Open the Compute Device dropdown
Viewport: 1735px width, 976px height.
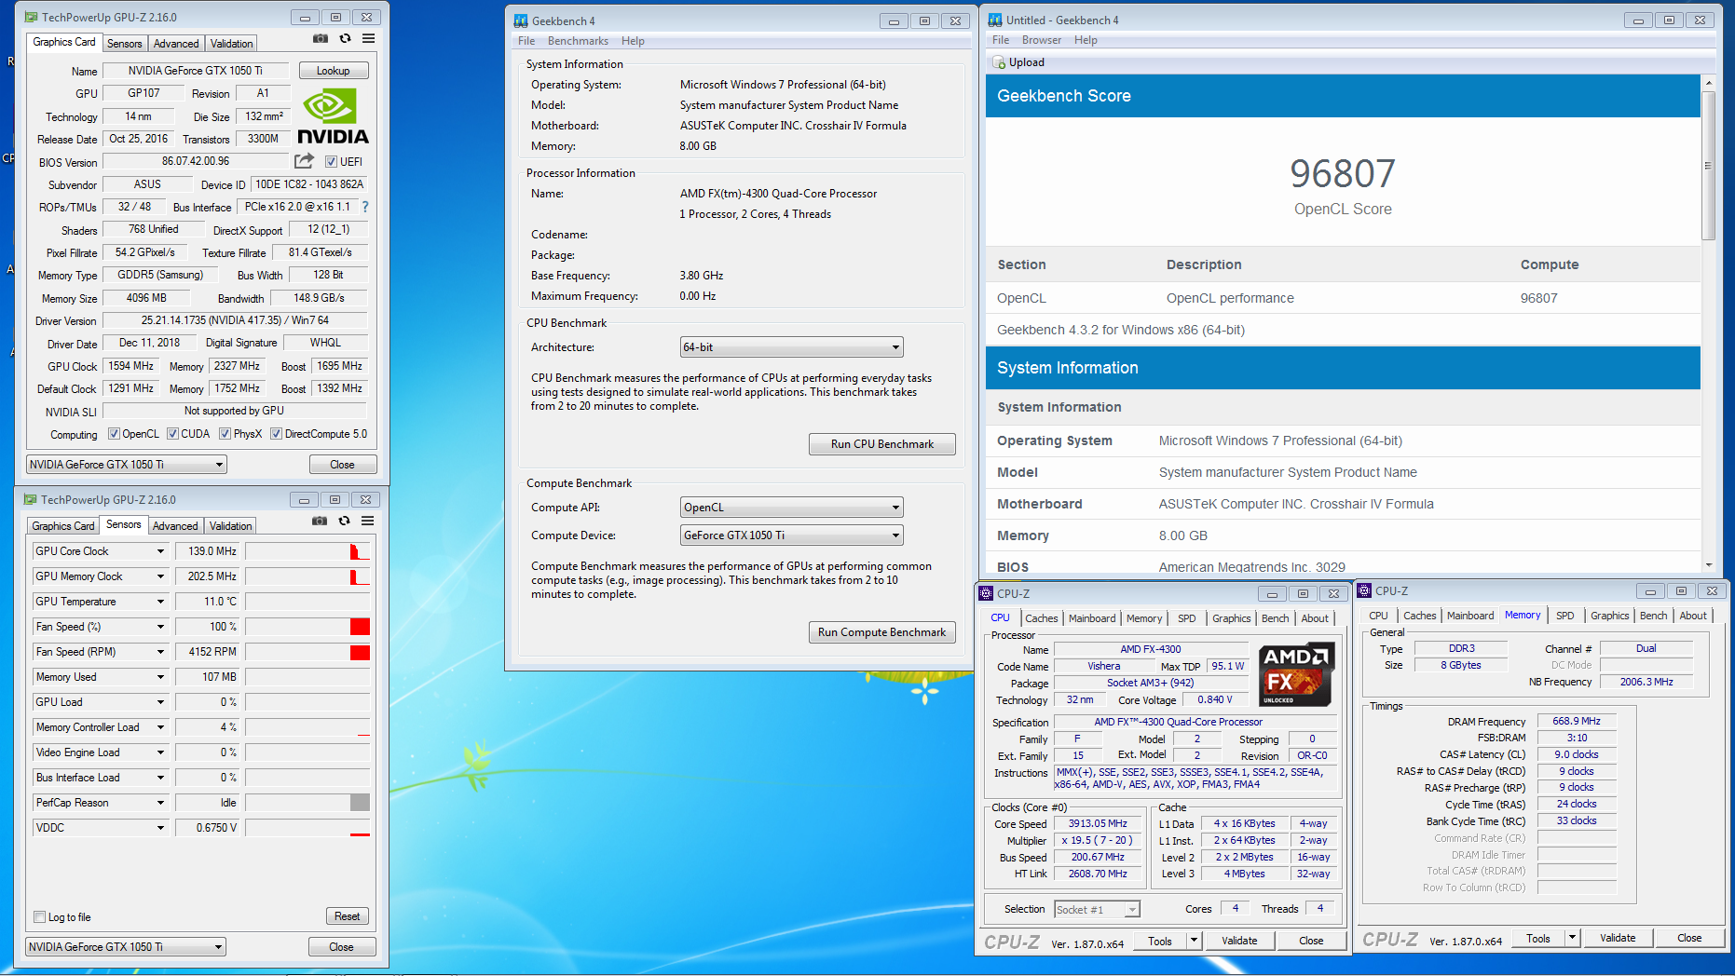click(792, 535)
